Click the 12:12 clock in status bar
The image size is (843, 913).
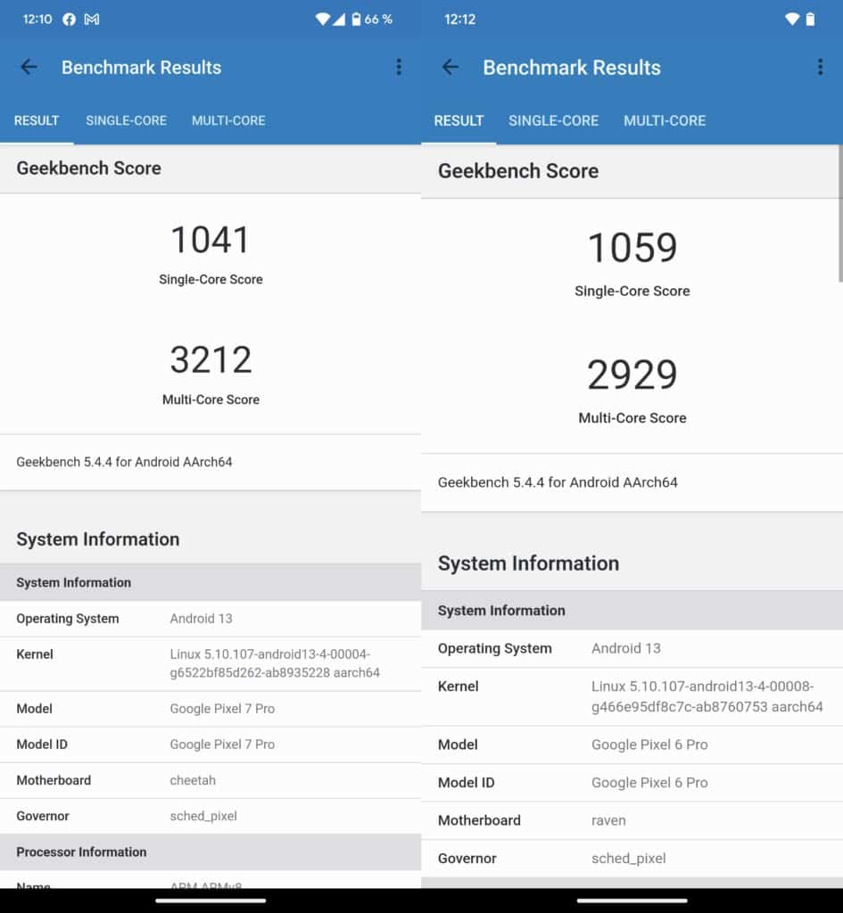coord(459,20)
